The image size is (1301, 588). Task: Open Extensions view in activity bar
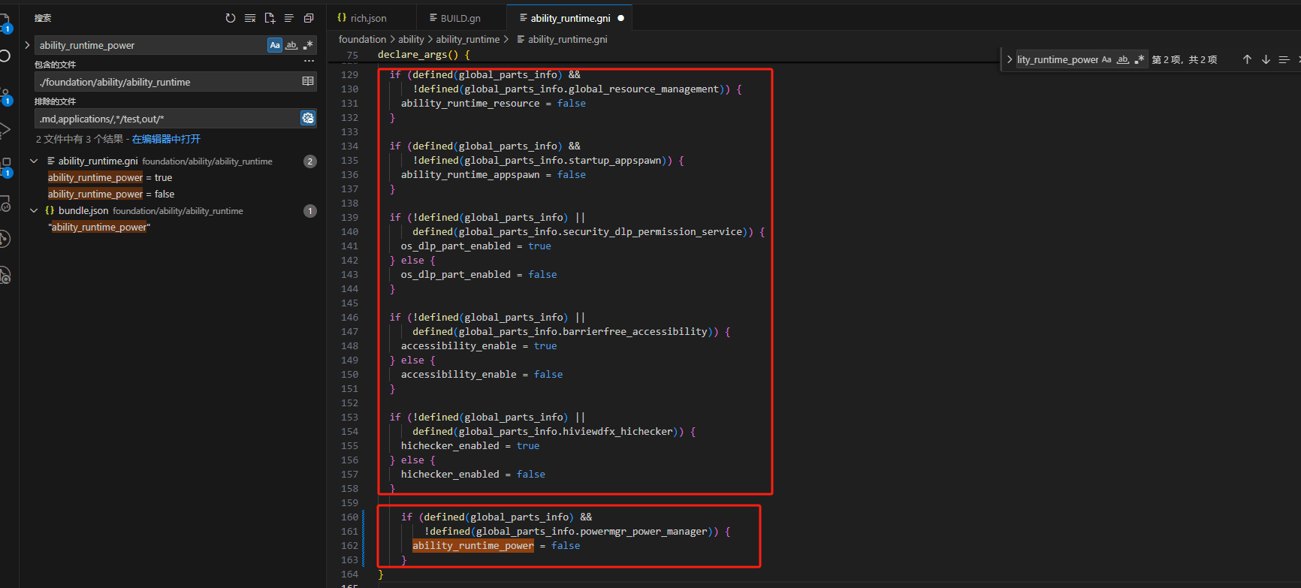[5, 167]
